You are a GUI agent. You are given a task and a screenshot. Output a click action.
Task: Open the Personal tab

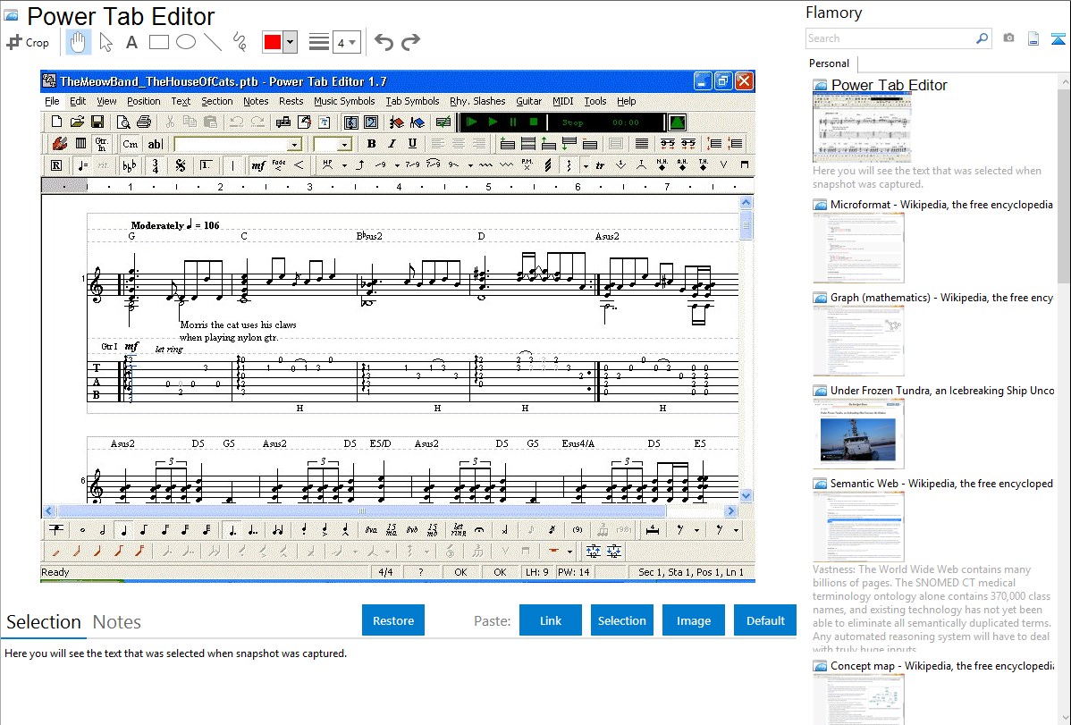pyautogui.click(x=830, y=63)
